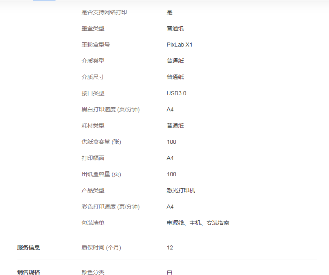
Task: Click the 供纸盒容量 (张) label
Action: [x=101, y=142]
